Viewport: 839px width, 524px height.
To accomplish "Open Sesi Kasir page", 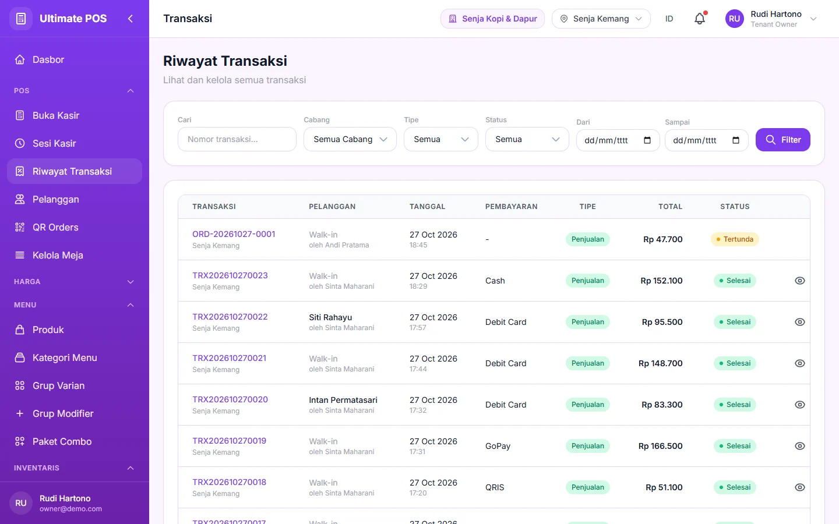I will (75, 143).
